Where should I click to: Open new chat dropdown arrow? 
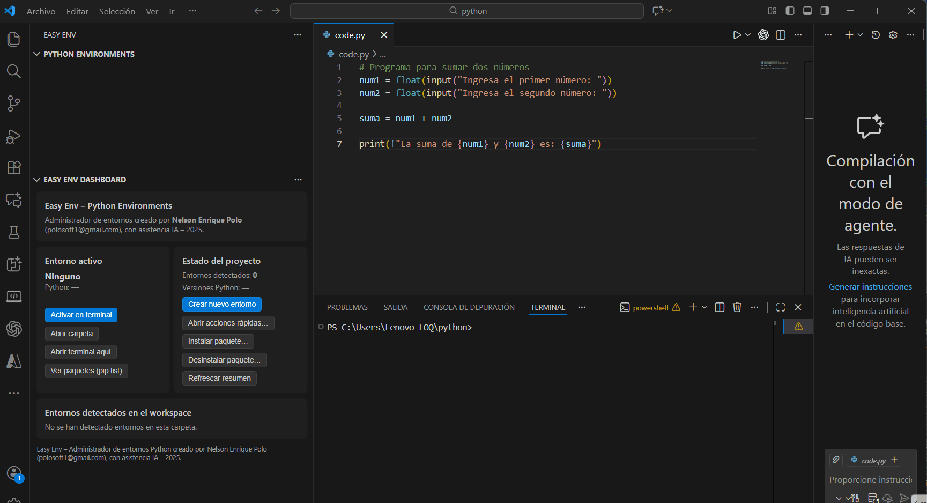click(x=861, y=35)
